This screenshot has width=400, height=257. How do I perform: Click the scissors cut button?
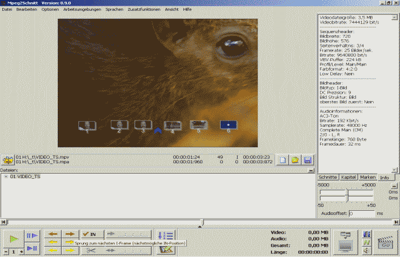pyautogui.click(x=90, y=250)
